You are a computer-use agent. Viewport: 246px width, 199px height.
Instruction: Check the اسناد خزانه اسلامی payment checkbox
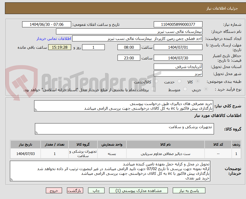pos(153,89)
